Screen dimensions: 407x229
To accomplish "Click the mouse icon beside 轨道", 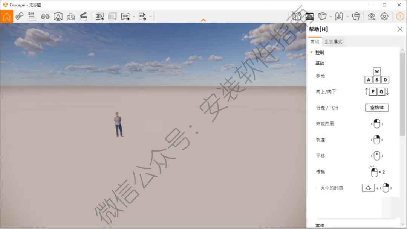I will pyautogui.click(x=377, y=140).
